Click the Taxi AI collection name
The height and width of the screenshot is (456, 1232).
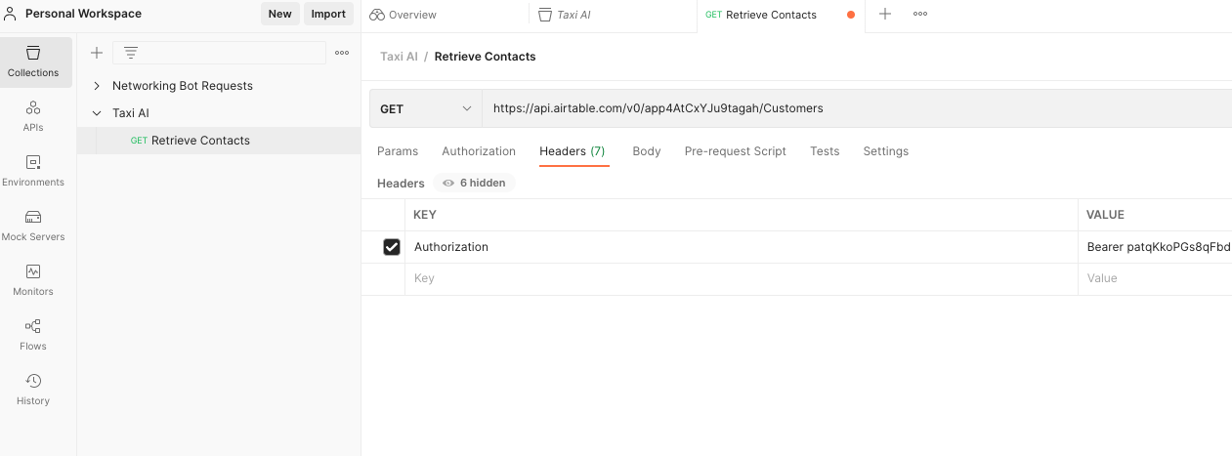coord(131,113)
